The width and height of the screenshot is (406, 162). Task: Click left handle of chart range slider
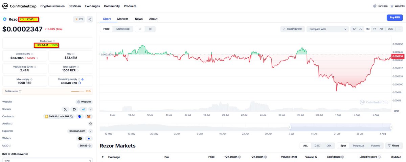pyautogui.click(x=290, y=127)
